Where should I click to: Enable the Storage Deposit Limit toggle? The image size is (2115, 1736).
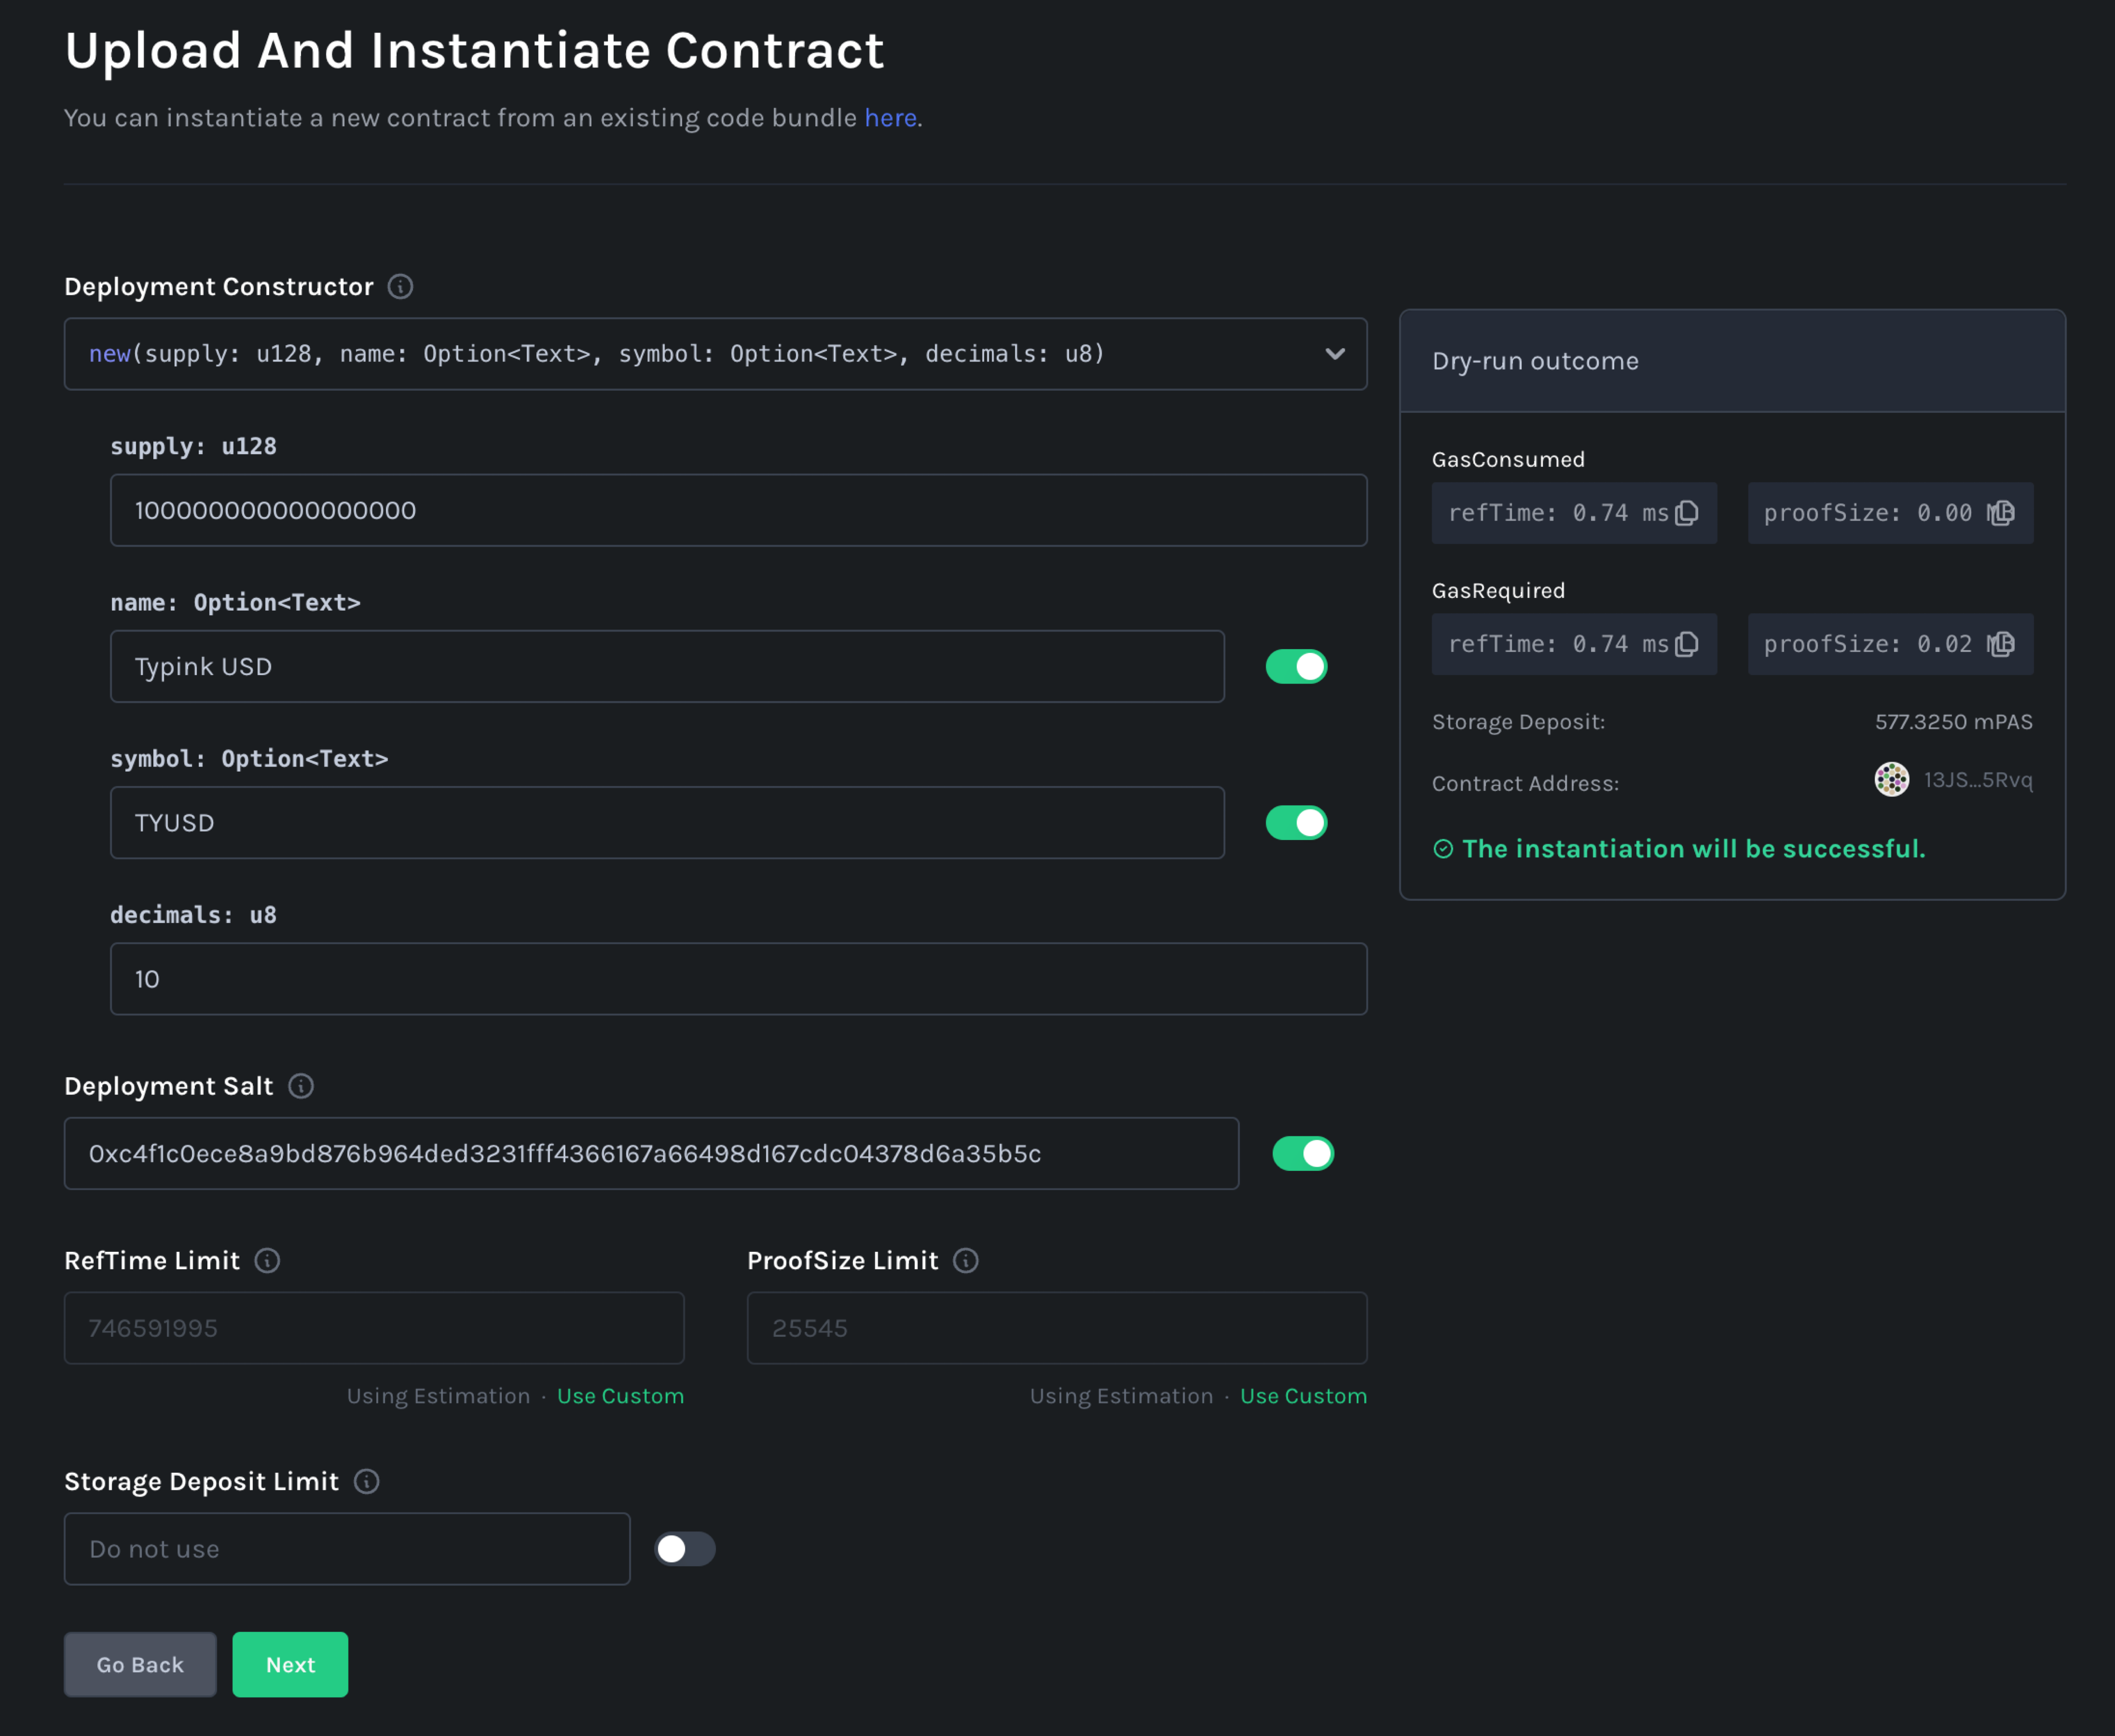(685, 1549)
